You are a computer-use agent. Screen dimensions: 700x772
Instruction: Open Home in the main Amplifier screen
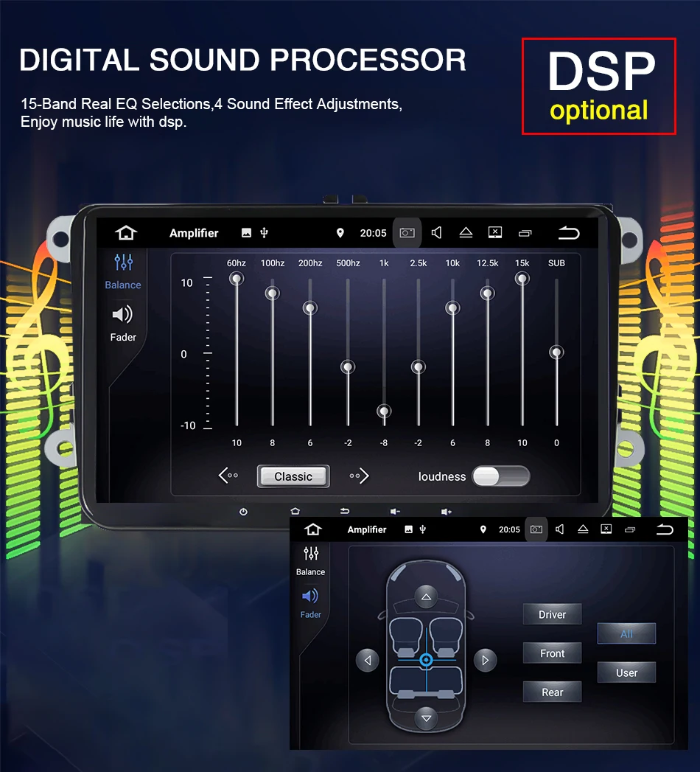click(126, 233)
